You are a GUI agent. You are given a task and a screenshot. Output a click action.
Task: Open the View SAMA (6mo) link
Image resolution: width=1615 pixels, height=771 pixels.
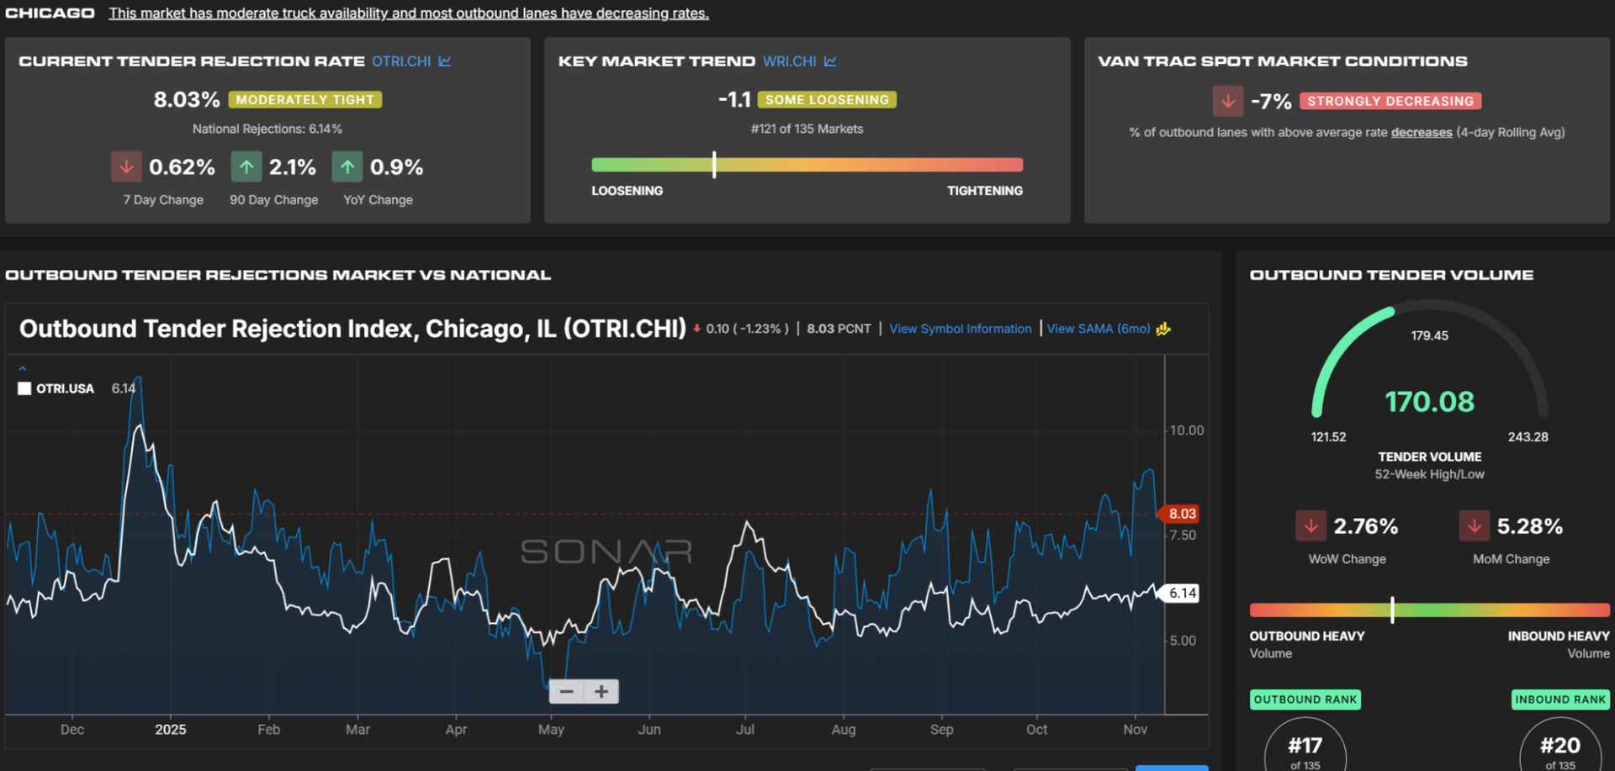pos(1098,329)
